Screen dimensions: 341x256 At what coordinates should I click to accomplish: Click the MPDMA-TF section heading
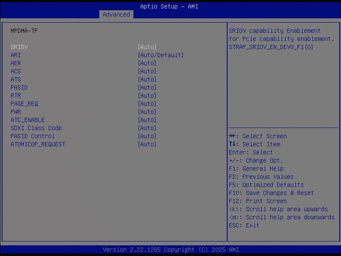(x=24, y=31)
